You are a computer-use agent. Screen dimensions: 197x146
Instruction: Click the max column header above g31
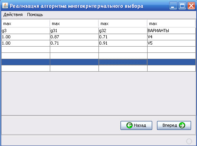pos(74,23)
